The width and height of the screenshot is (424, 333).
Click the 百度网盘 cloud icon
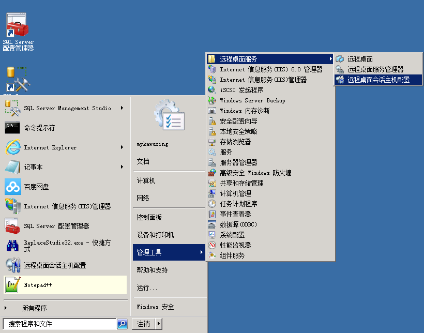point(13,187)
